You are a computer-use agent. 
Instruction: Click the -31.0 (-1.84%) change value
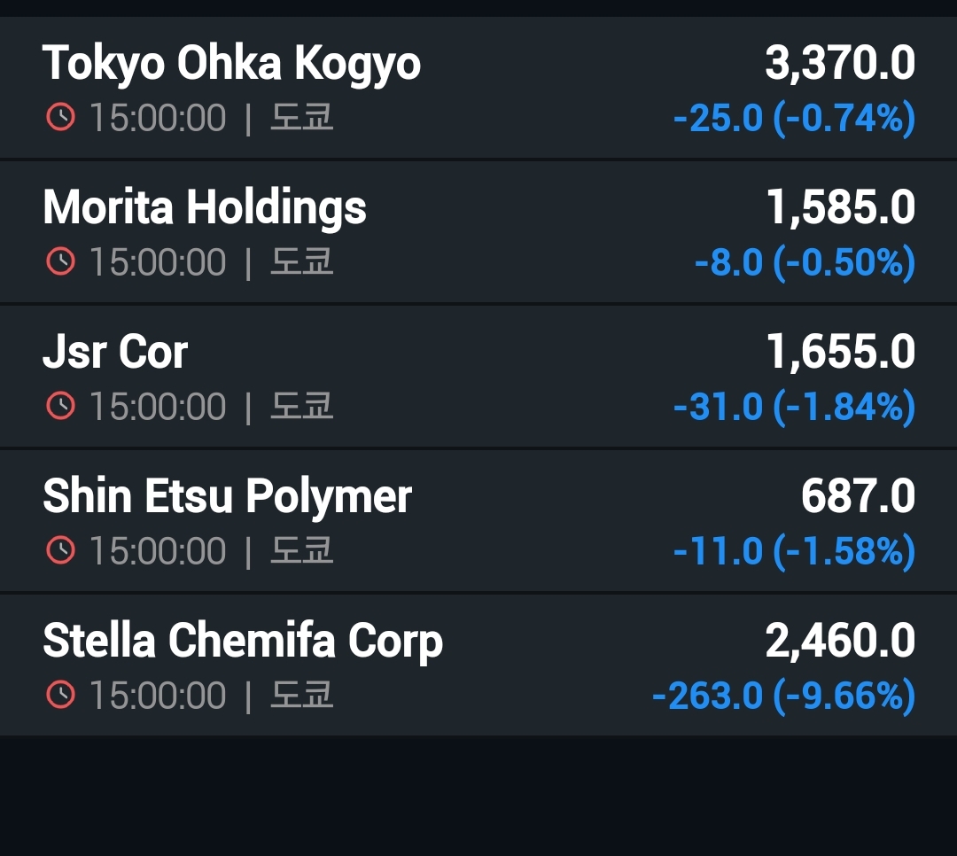click(794, 408)
